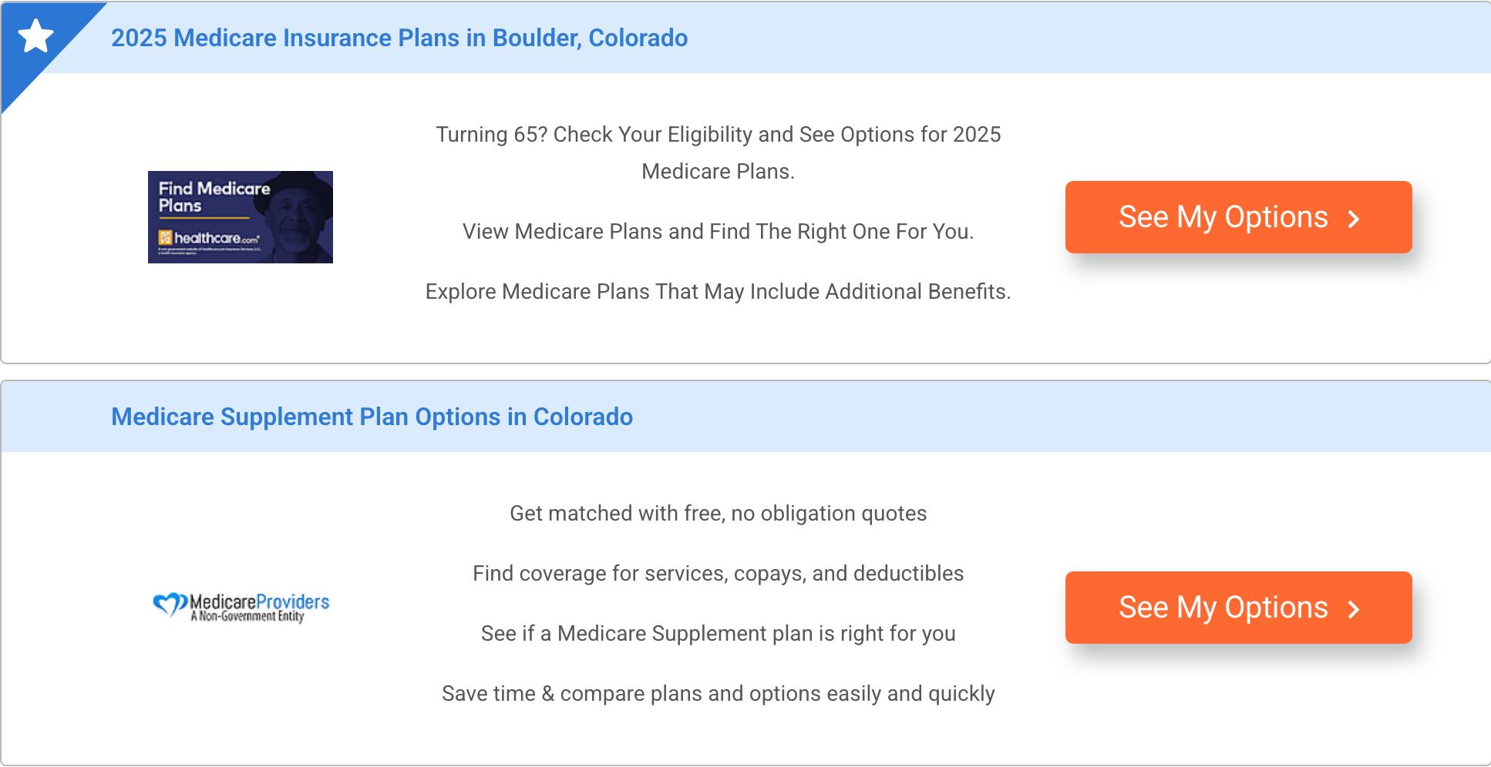
Task: Click See if a Medicare Supplement plan text
Action: [x=719, y=634]
